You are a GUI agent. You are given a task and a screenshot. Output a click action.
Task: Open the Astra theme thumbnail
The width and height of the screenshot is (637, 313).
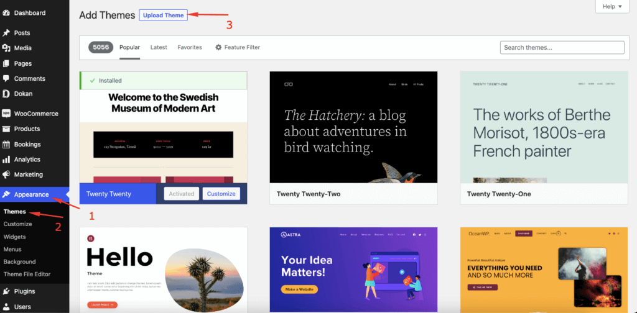coord(353,270)
